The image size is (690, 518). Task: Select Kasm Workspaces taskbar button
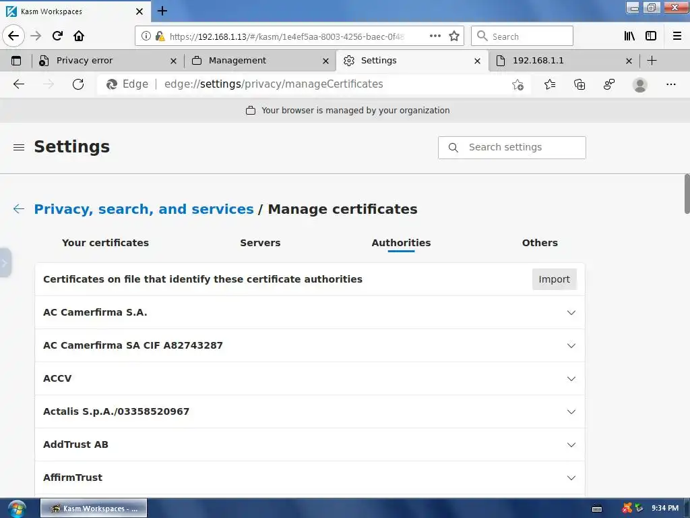94,509
